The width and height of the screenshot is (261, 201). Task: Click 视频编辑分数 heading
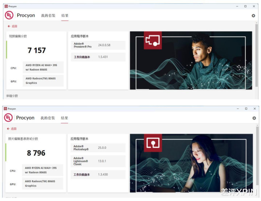18,36
